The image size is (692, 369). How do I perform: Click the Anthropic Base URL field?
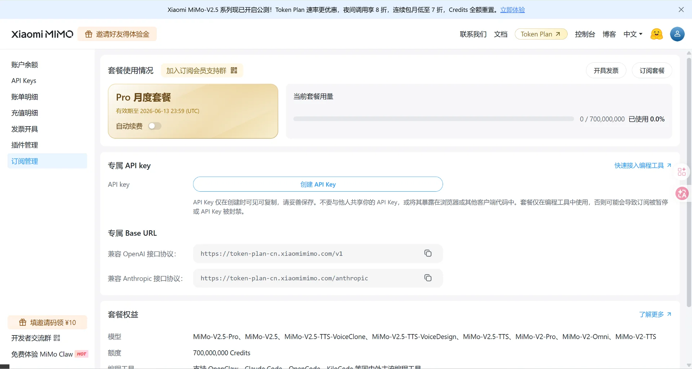click(x=318, y=278)
